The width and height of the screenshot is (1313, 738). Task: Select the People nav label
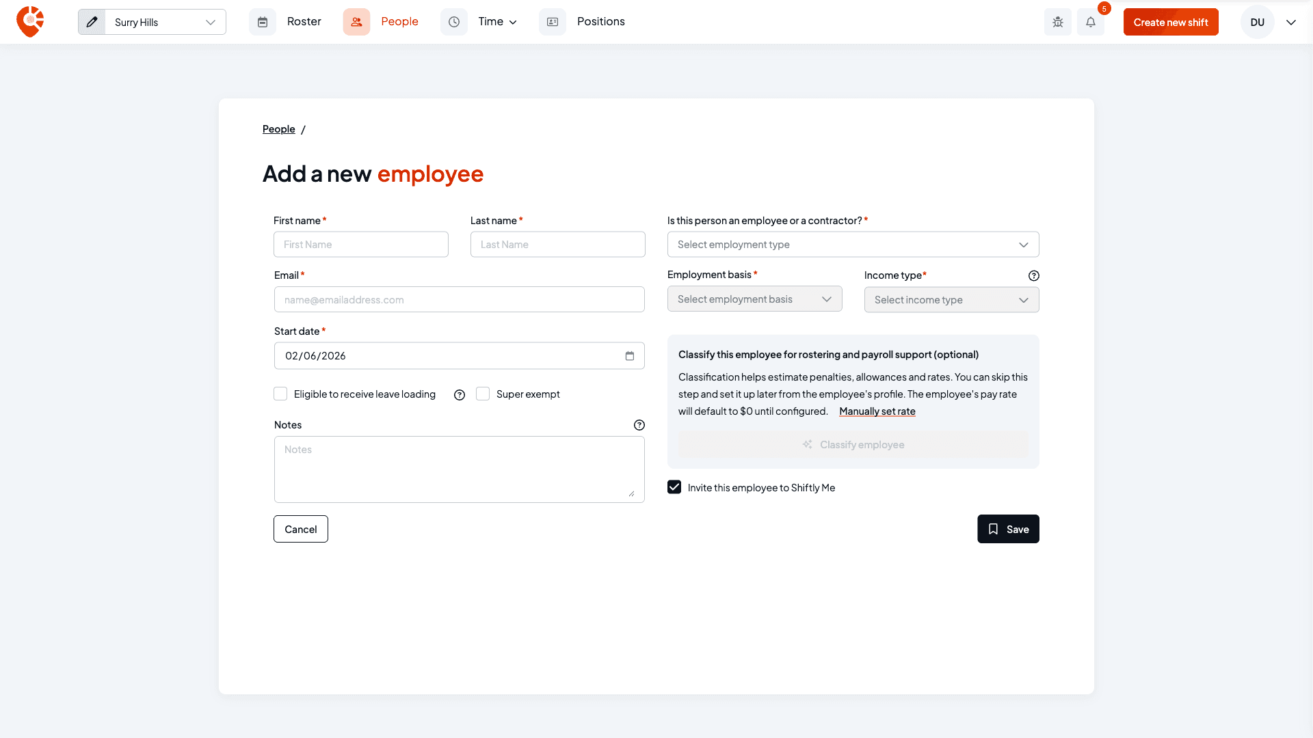point(399,22)
